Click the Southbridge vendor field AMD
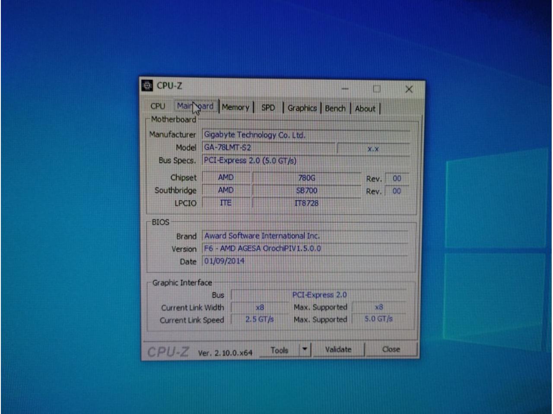The height and width of the screenshot is (414, 553). tap(226, 190)
